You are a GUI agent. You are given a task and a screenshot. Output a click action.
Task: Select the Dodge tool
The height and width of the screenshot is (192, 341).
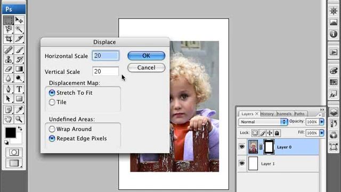click(x=19, y=78)
